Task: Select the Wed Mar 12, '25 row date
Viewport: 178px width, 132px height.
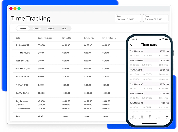Action: [x=23, y=69]
